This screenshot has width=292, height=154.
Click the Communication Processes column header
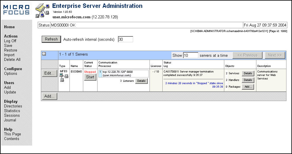click(108, 64)
